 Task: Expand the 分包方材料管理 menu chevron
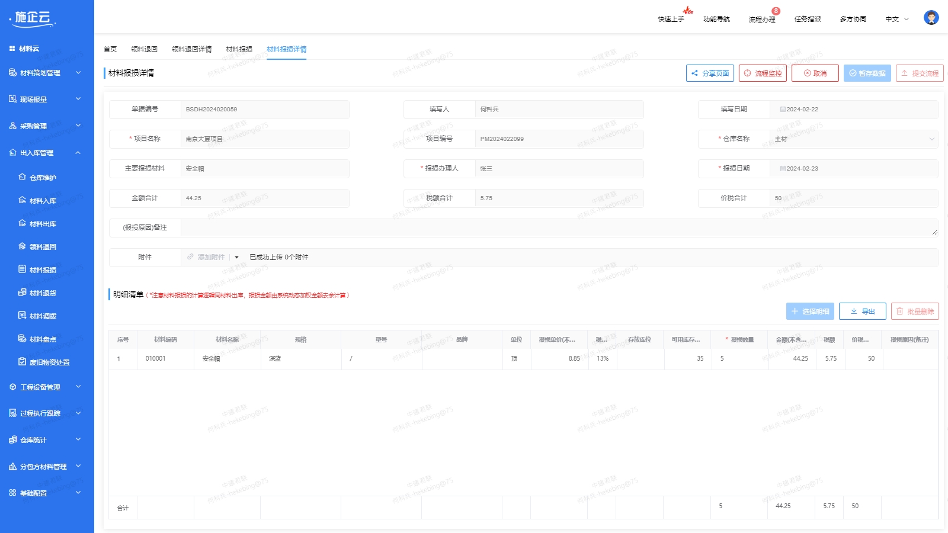(78, 466)
